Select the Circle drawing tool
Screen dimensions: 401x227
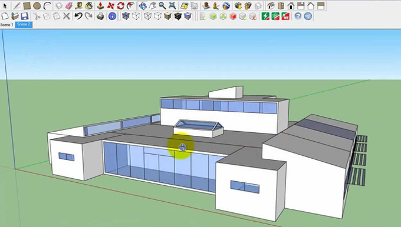(37, 6)
